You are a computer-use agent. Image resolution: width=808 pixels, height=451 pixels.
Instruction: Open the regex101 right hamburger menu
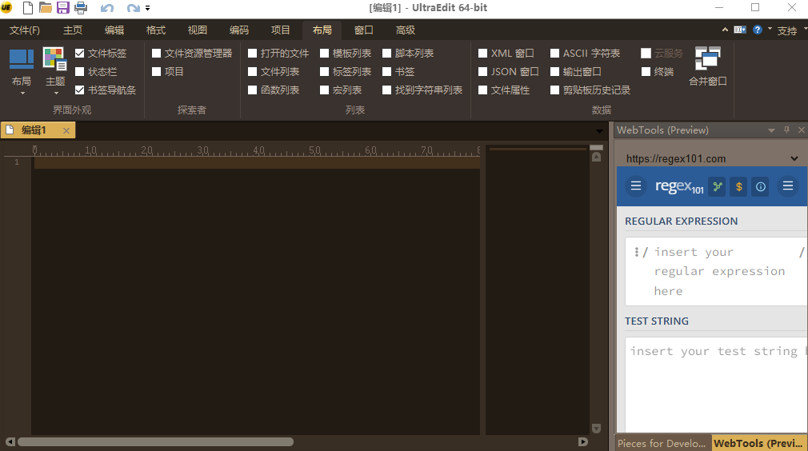click(788, 186)
